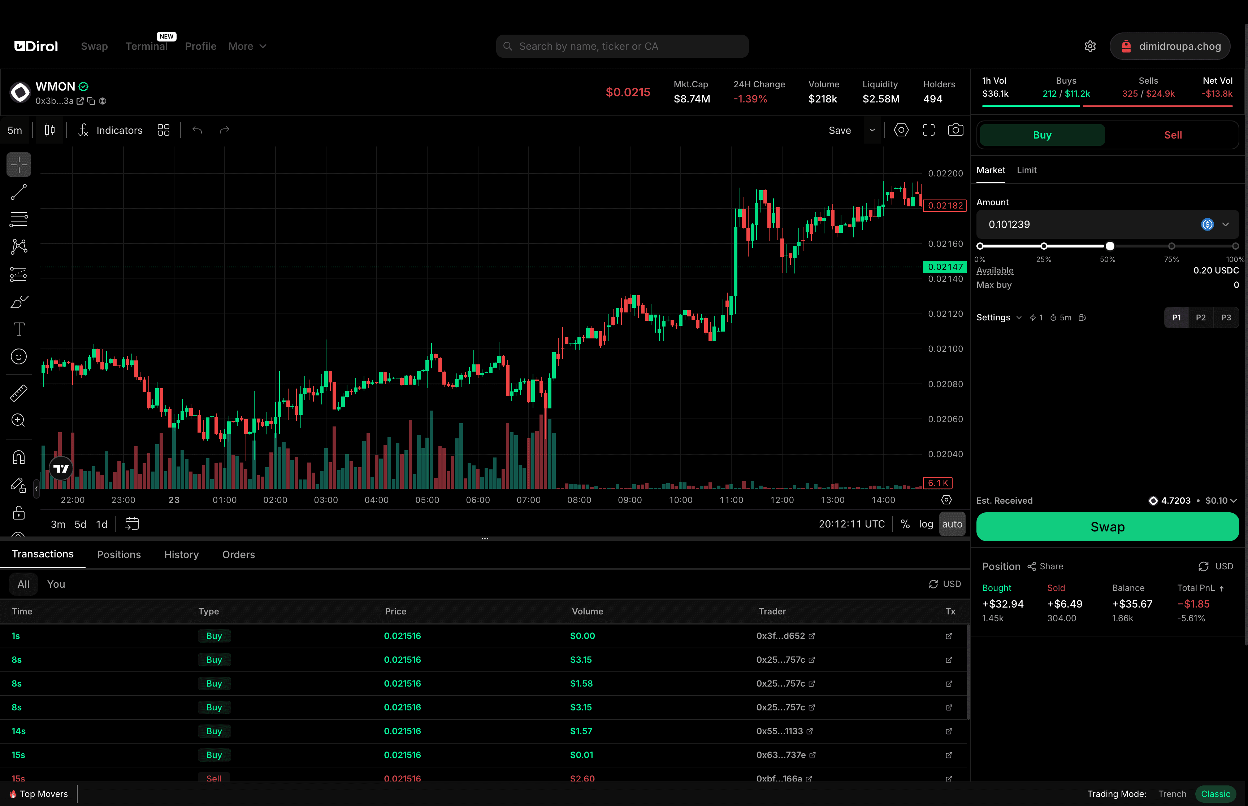Open the emoji annotation tool
1248x806 pixels.
(18, 356)
